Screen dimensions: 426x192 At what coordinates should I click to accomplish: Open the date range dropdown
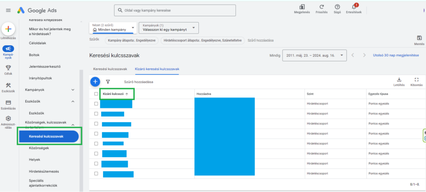(314, 55)
